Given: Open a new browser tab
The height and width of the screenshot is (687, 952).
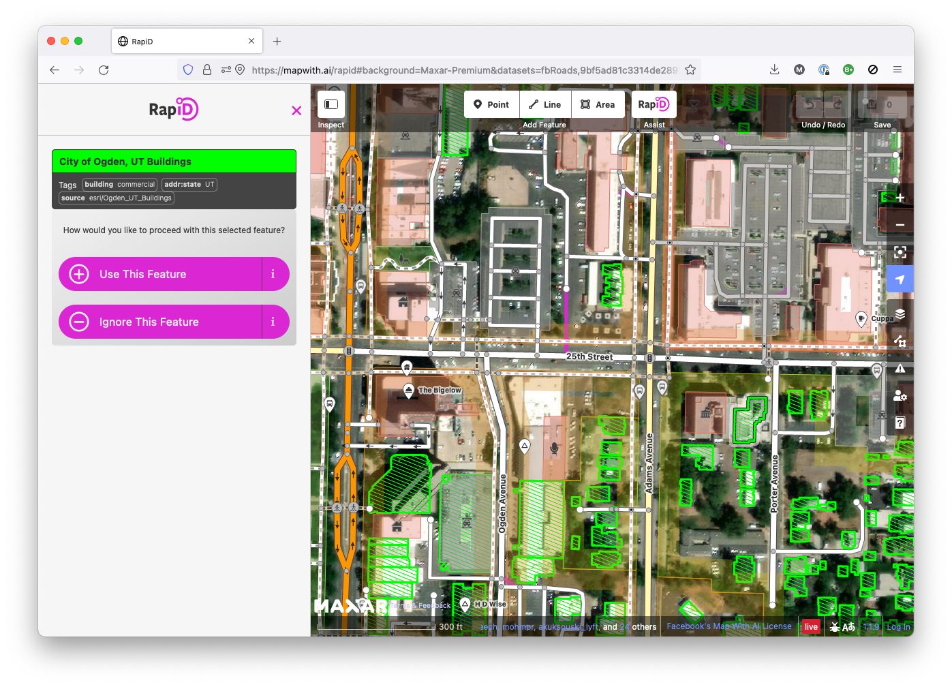Looking at the screenshot, I should pos(277,42).
